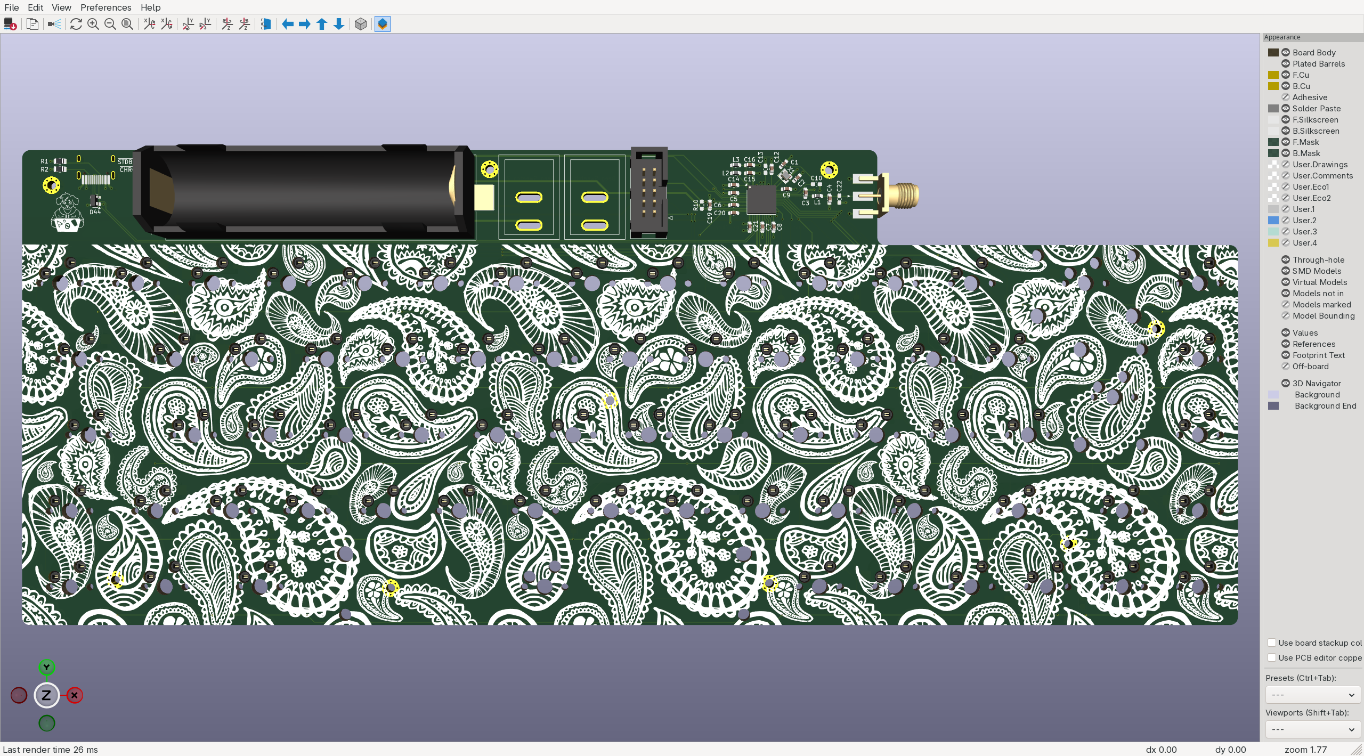
Task: Click the Zoom out magnifier icon
Action: pos(110,24)
